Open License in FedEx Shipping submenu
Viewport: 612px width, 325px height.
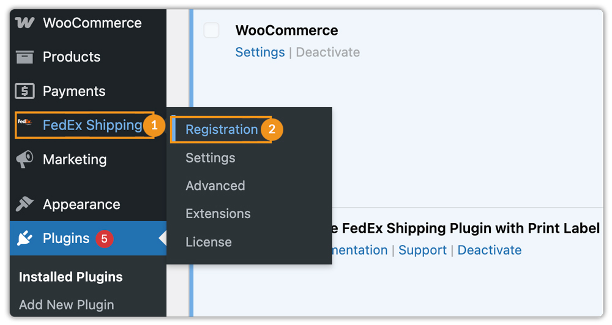tap(209, 242)
